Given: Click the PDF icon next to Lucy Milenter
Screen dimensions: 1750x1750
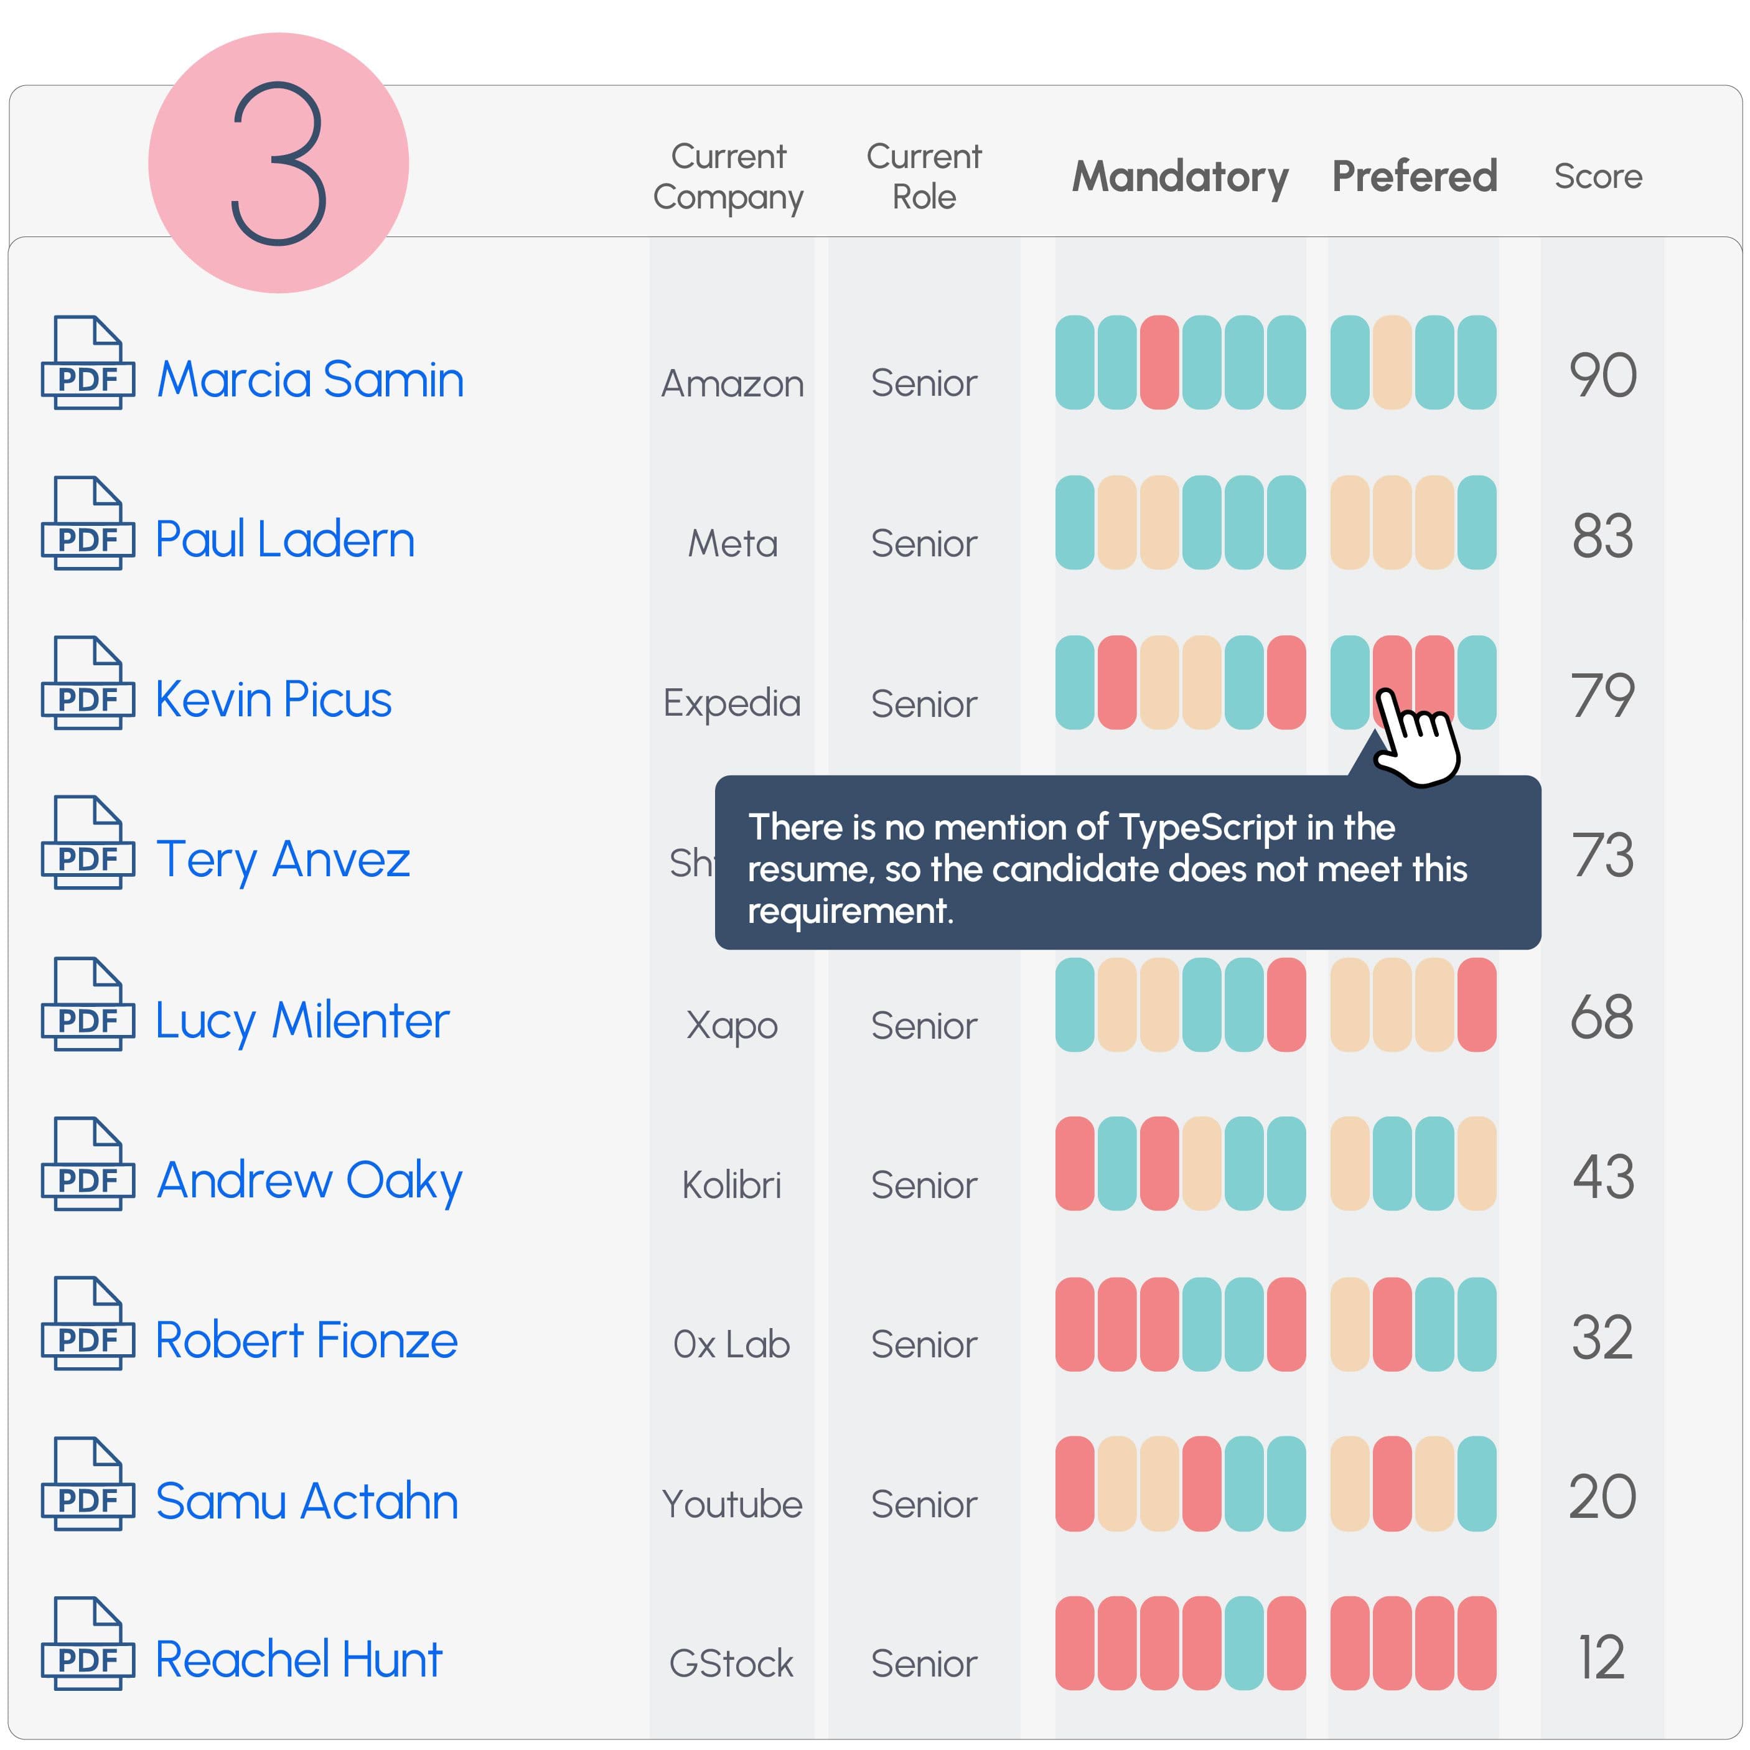Looking at the screenshot, I should pyautogui.click(x=87, y=1004).
